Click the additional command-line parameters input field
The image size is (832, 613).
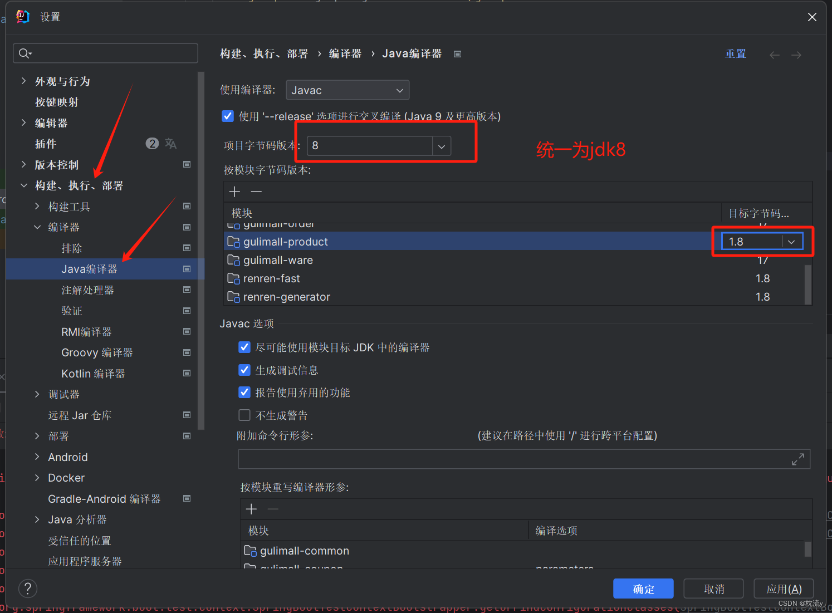click(501, 459)
